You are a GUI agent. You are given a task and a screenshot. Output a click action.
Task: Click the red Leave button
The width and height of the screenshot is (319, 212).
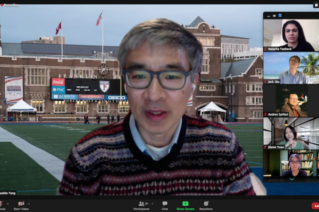[x=315, y=206]
